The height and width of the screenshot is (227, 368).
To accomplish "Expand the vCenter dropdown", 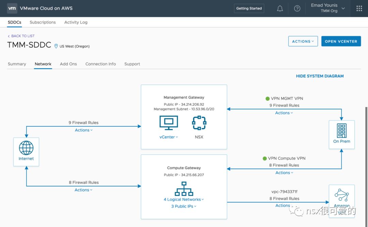I will [x=169, y=137].
